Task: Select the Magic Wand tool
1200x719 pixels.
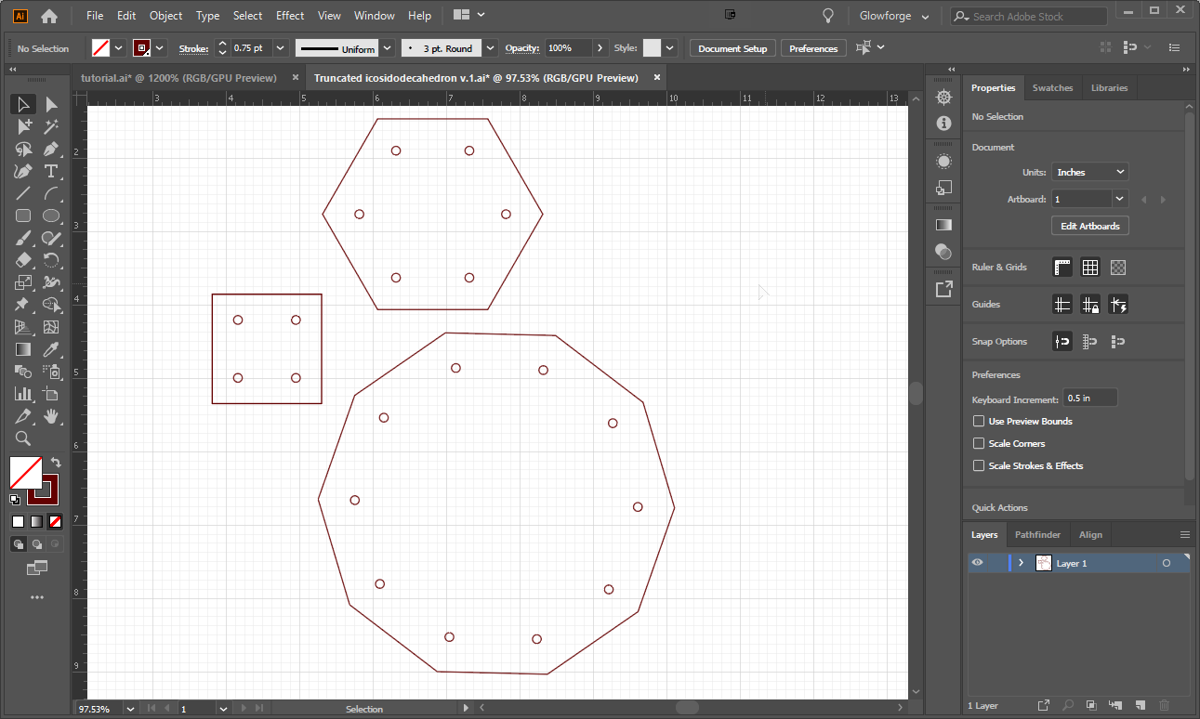Action: pyautogui.click(x=51, y=126)
